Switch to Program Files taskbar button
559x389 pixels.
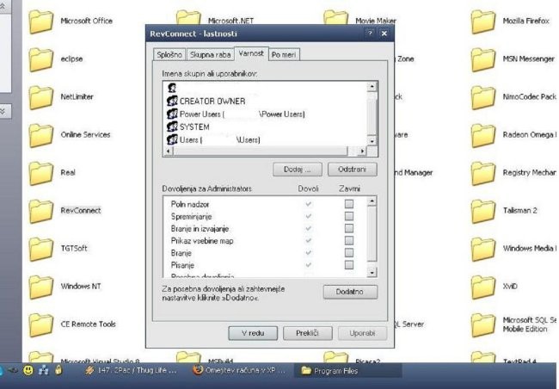[347, 371]
